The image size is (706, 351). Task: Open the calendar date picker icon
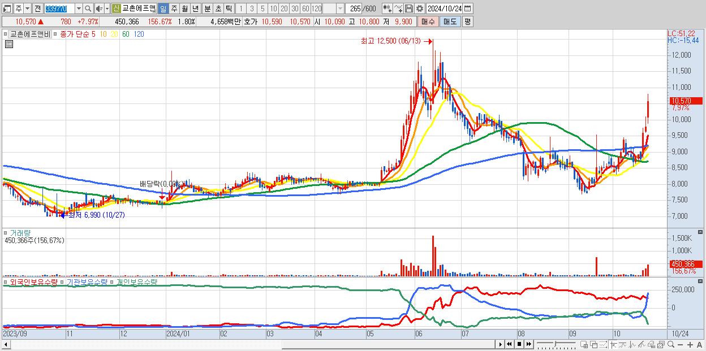(468, 8)
